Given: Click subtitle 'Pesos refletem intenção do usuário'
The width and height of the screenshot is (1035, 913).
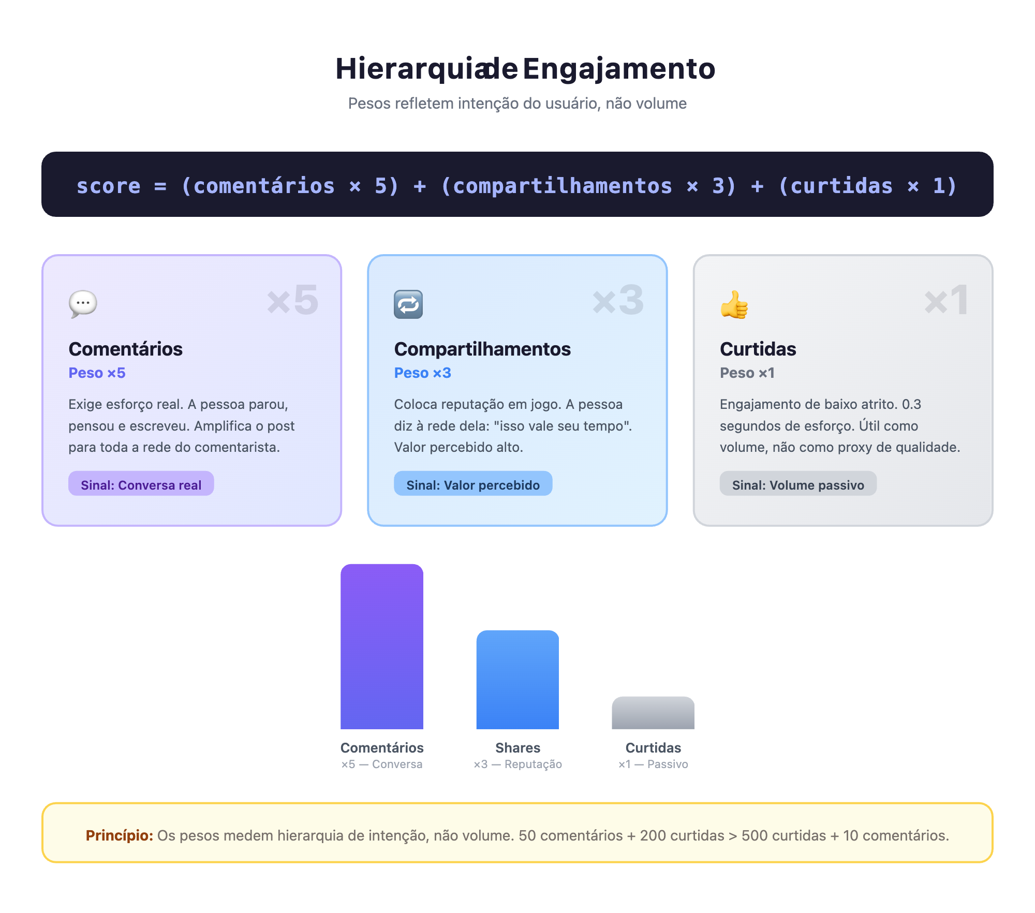Looking at the screenshot, I should (x=474, y=104).
